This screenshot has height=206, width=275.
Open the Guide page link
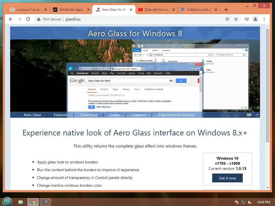tap(115, 115)
